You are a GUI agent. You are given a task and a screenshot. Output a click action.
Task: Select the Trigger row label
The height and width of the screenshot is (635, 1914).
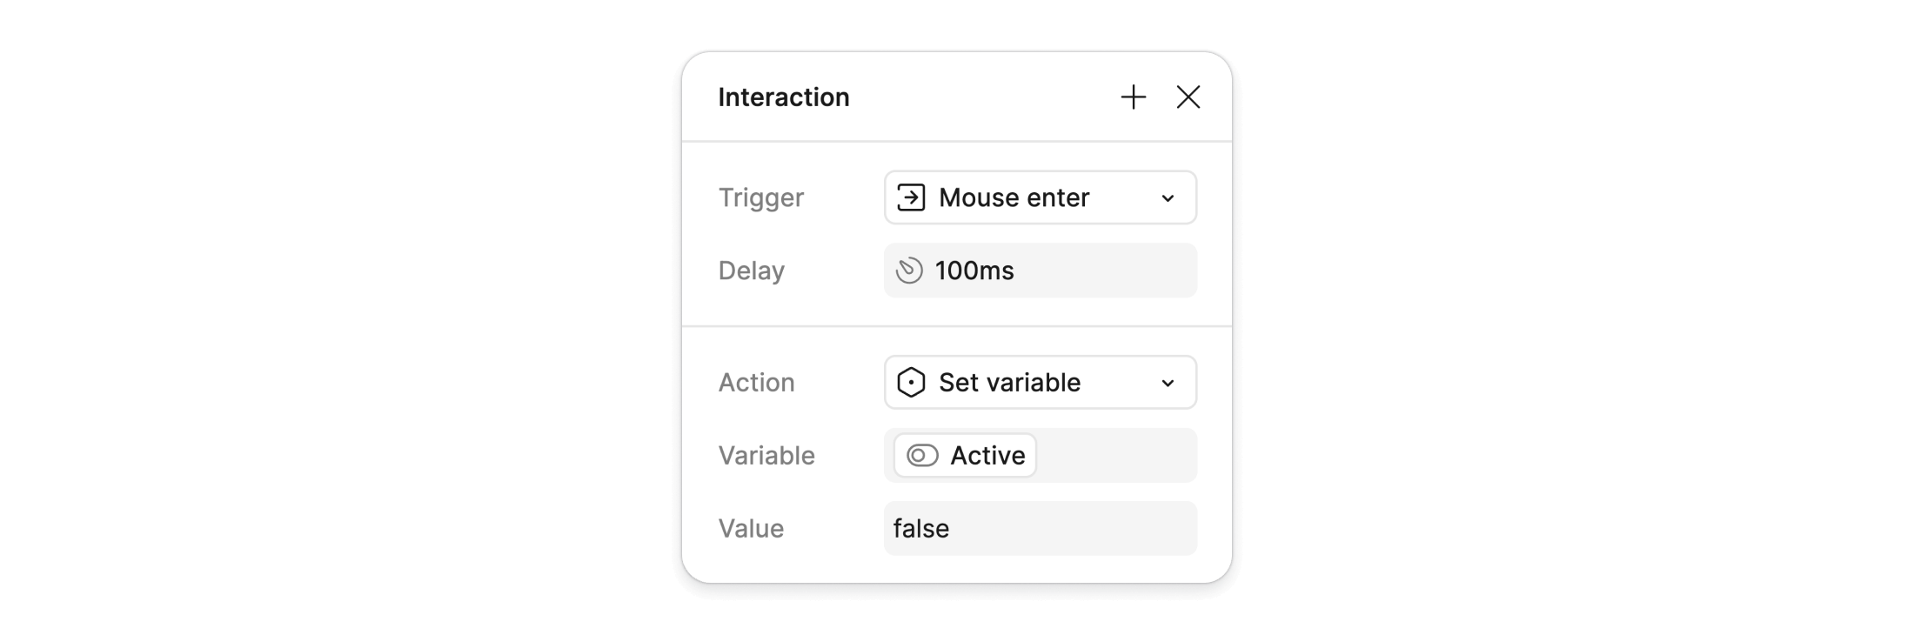pos(761,197)
